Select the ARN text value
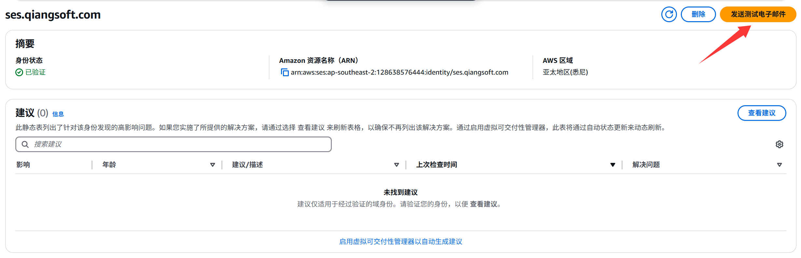The image size is (801, 258). pyautogui.click(x=400, y=72)
